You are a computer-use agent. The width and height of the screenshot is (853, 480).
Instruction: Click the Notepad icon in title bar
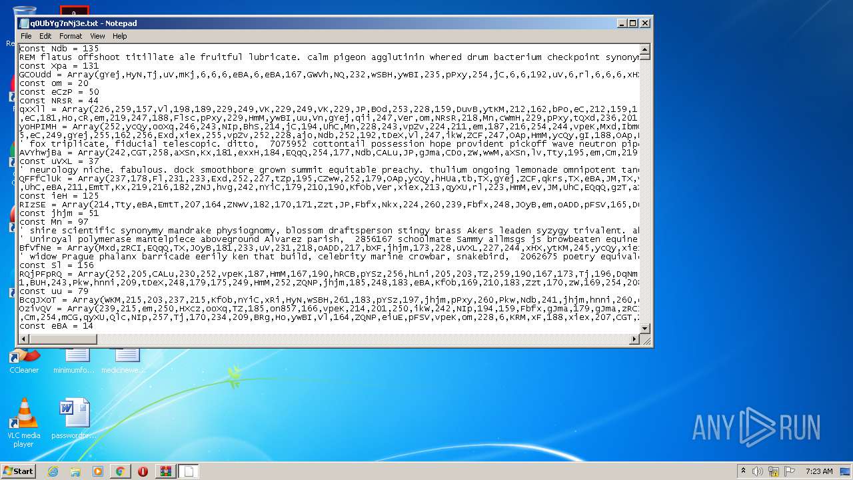click(25, 23)
